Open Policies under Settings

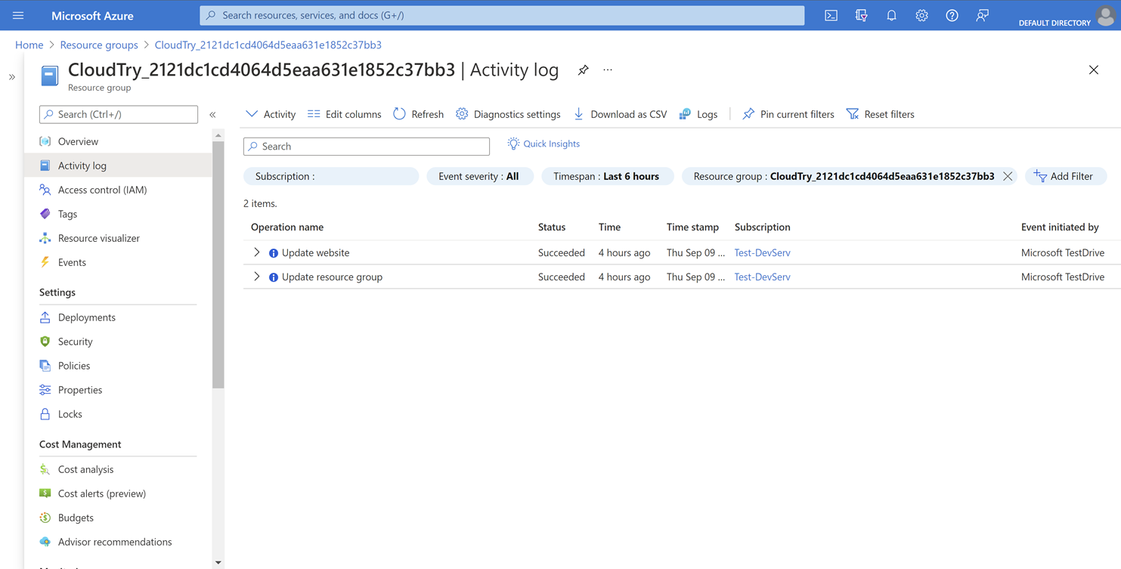[x=118, y=366]
